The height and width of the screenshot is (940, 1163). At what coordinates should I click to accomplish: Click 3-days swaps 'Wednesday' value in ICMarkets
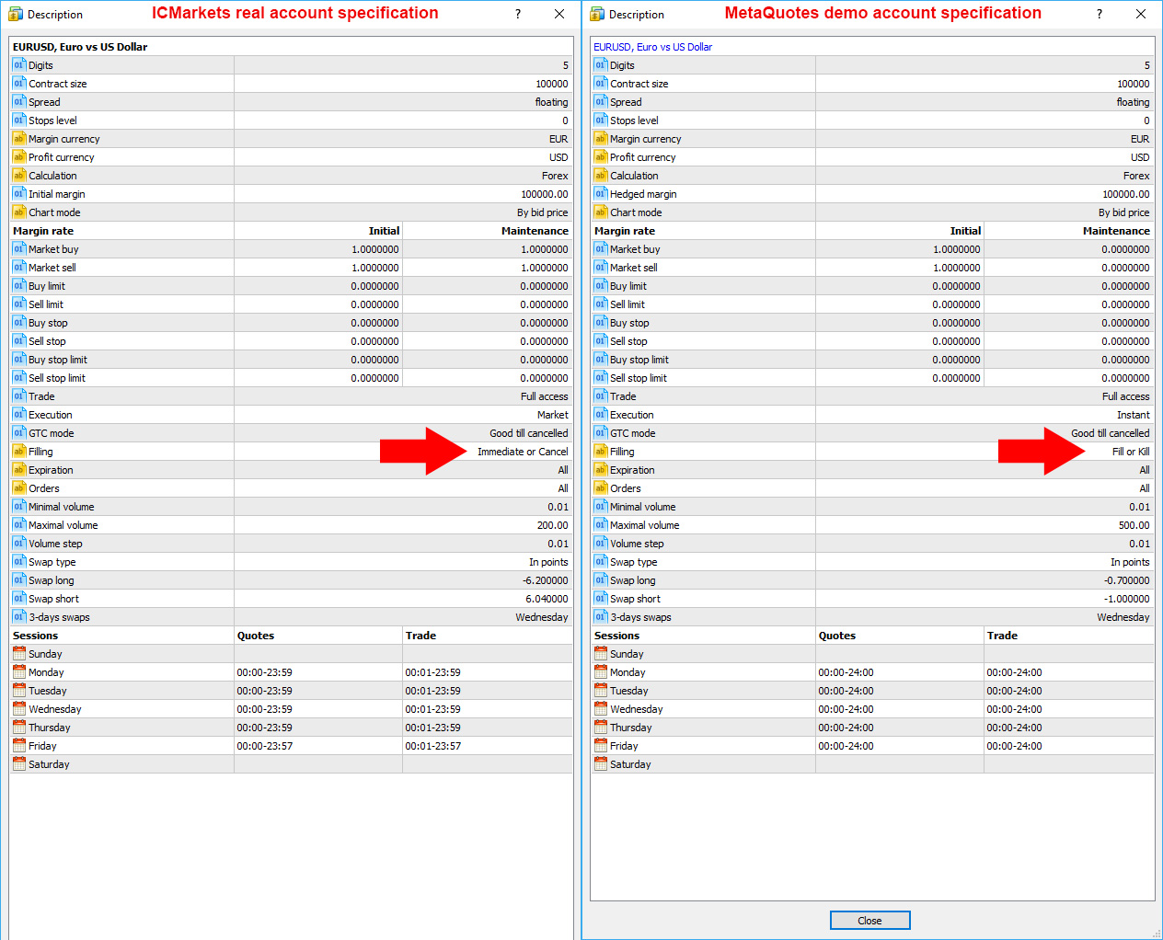pos(542,617)
